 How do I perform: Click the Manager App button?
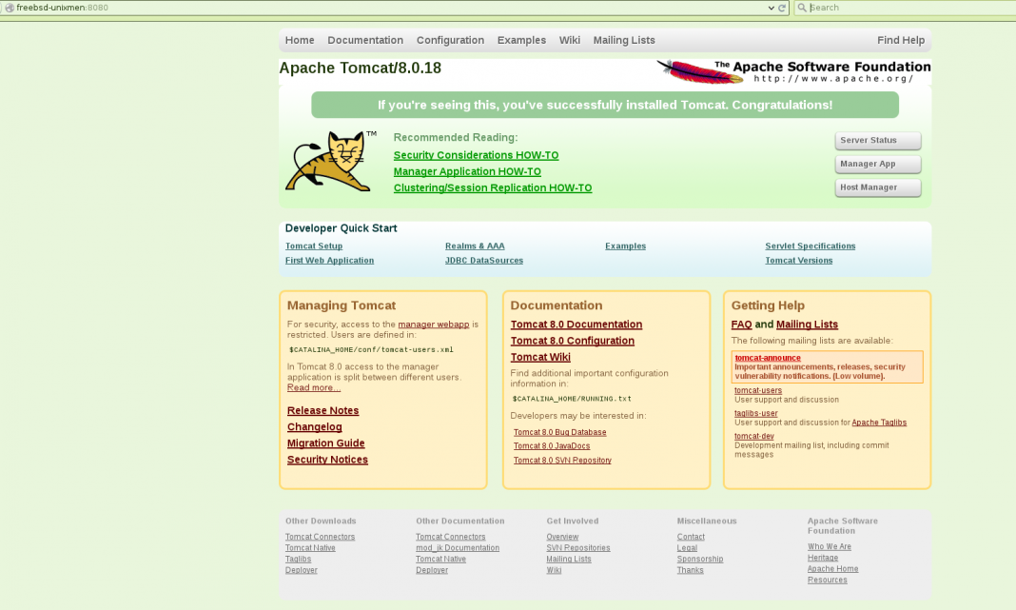[878, 164]
